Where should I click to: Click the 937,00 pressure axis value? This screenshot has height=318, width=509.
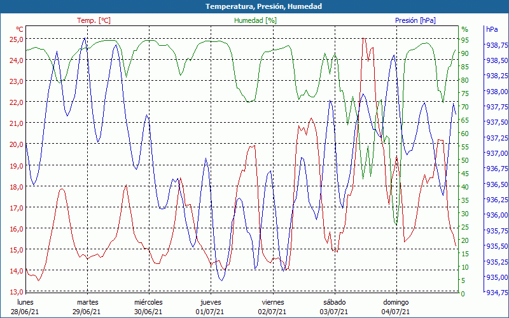[497, 153]
